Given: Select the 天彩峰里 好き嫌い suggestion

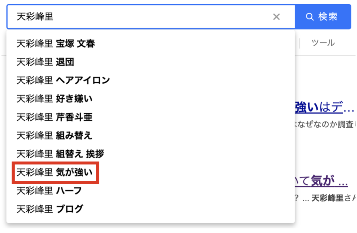Looking at the screenshot, I should point(151,99).
